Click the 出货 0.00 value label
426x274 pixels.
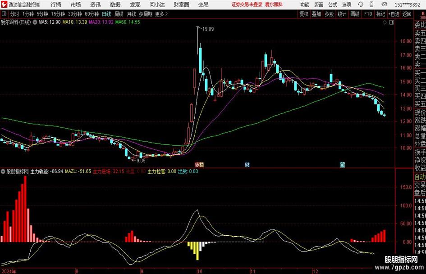click(x=188, y=171)
